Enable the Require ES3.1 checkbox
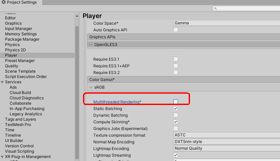Viewport: 280px width, 161px height. tap(176, 59)
